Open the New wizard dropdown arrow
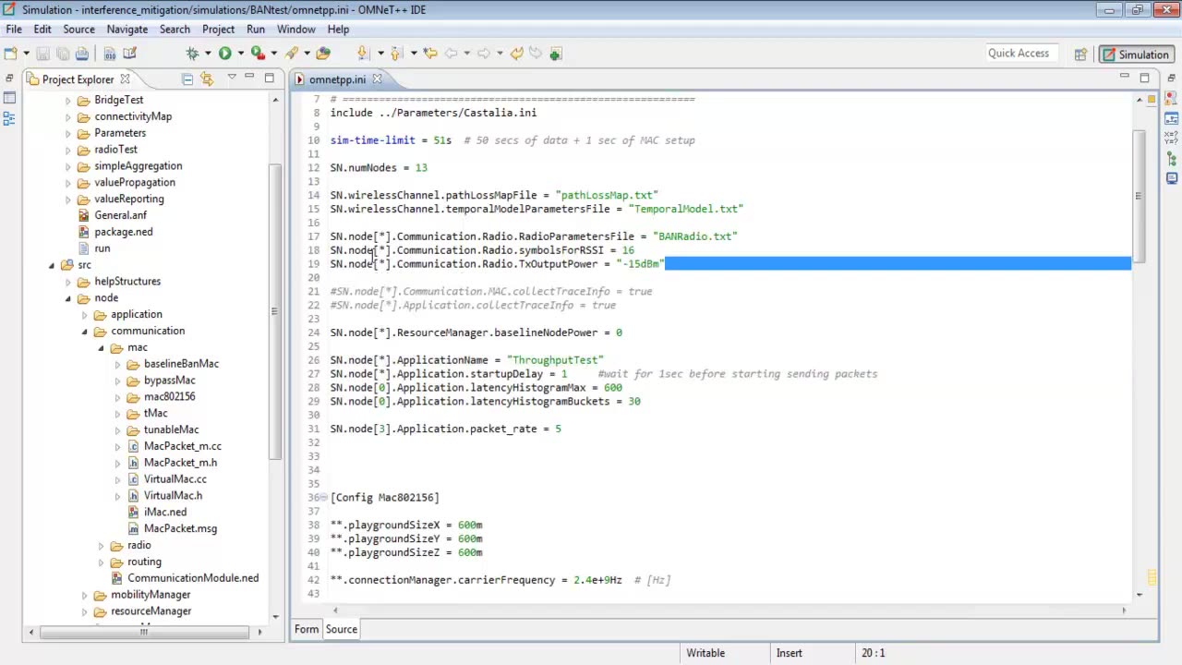 26,54
